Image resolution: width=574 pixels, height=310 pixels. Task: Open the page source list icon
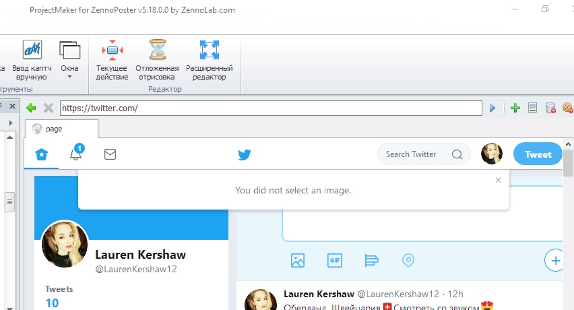coord(533,108)
